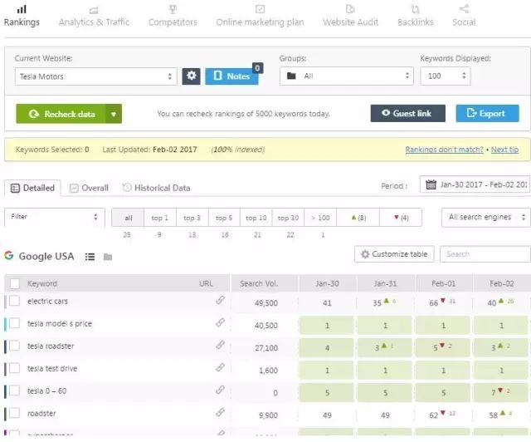
Task: Open the Filter dropdown
Action: [x=55, y=217]
